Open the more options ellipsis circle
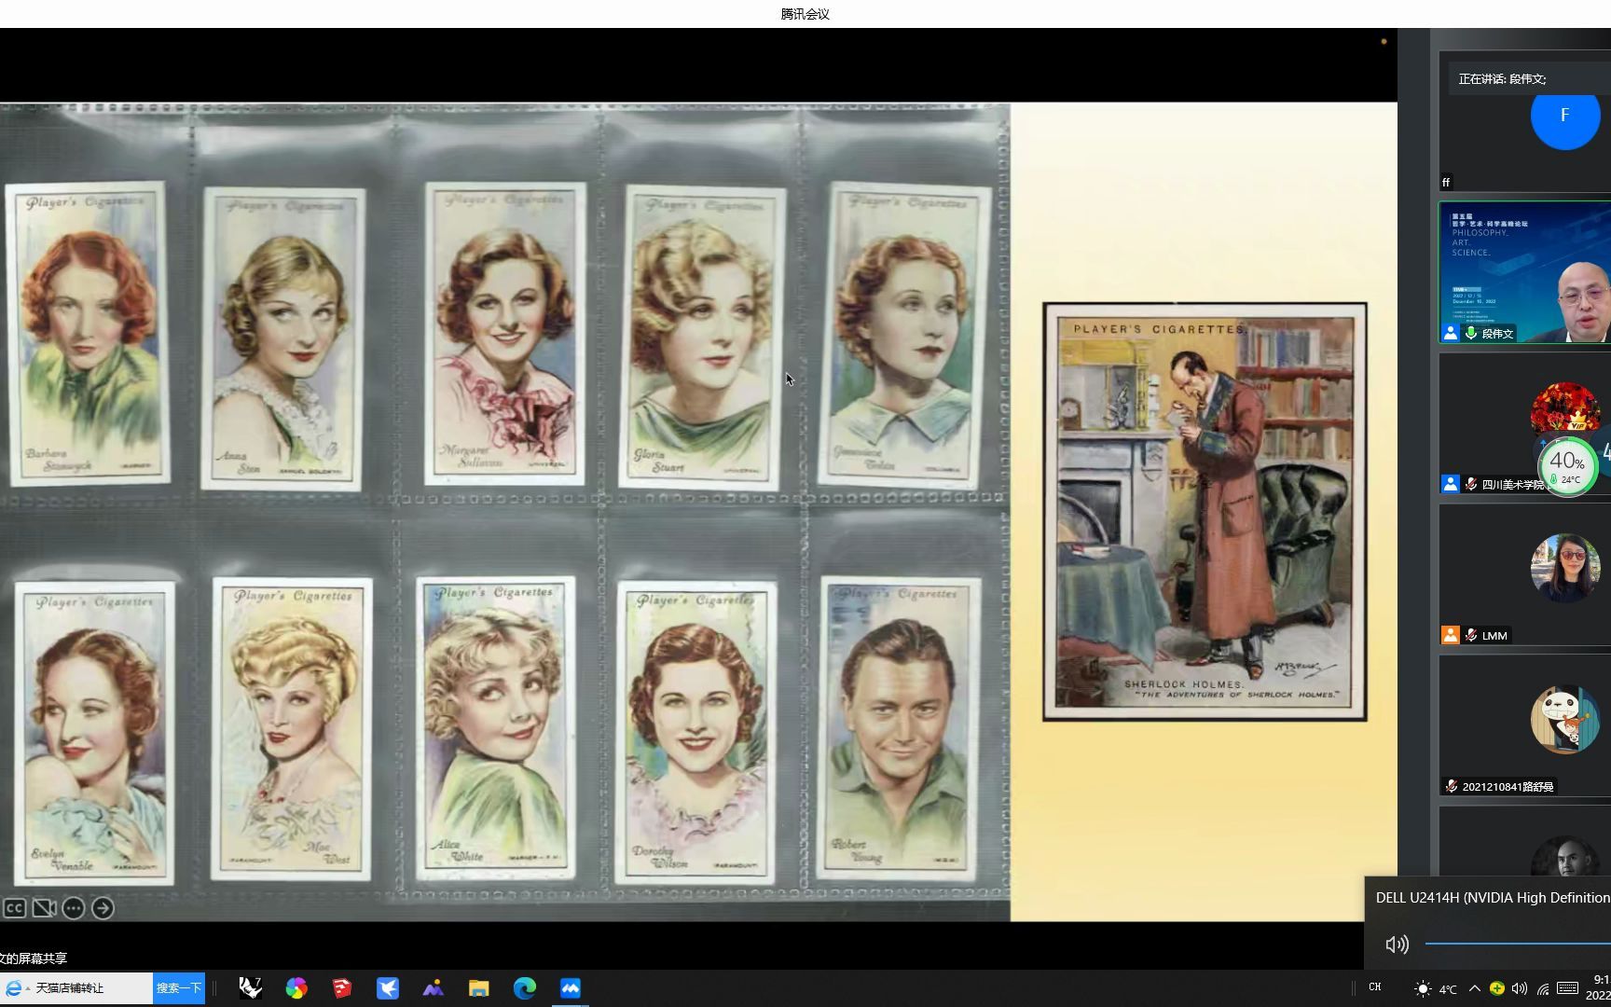This screenshot has width=1611, height=1007. (x=74, y=908)
